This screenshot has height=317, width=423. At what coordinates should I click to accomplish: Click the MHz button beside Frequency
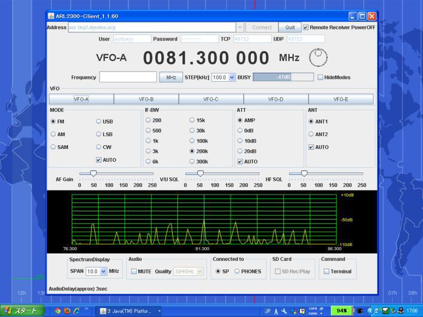170,78
